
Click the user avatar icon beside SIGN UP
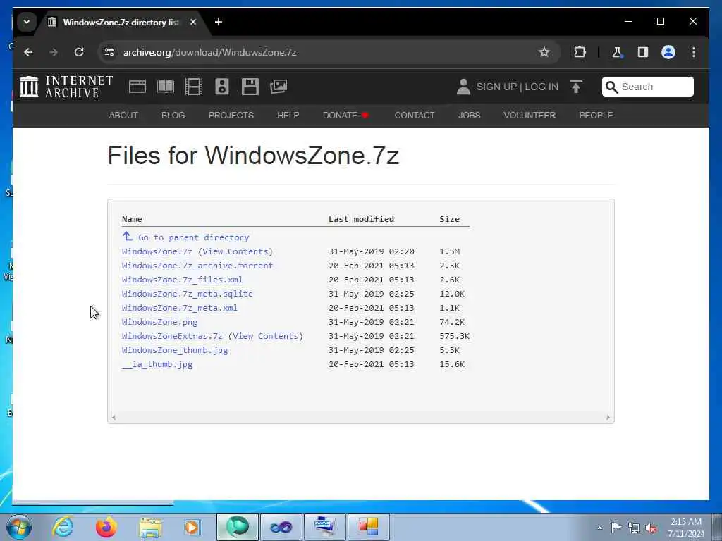pos(463,87)
